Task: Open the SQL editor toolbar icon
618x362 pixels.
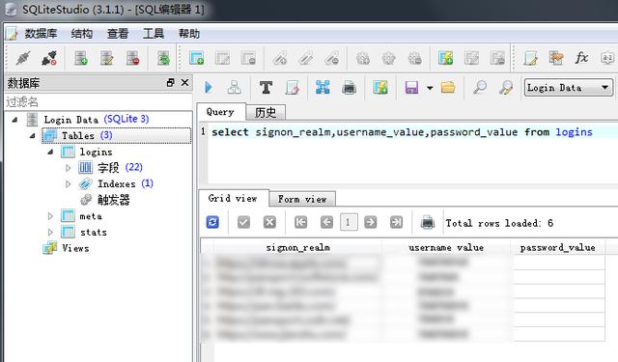Action: [530, 58]
